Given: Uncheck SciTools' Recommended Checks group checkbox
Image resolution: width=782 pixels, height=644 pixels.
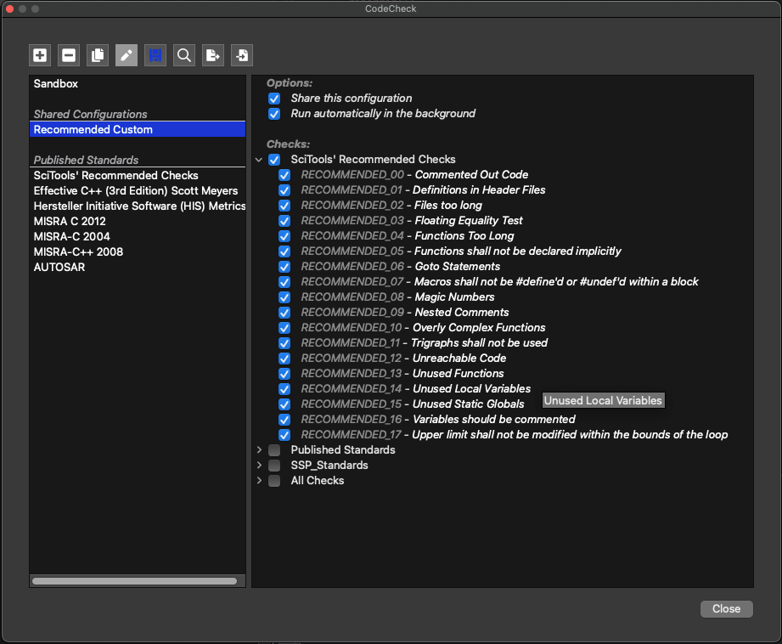Looking at the screenshot, I should (x=274, y=160).
